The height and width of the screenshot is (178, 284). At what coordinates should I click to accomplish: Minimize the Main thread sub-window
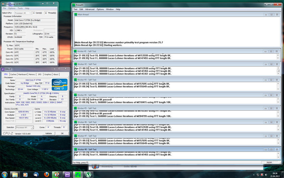tap(266, 15)
